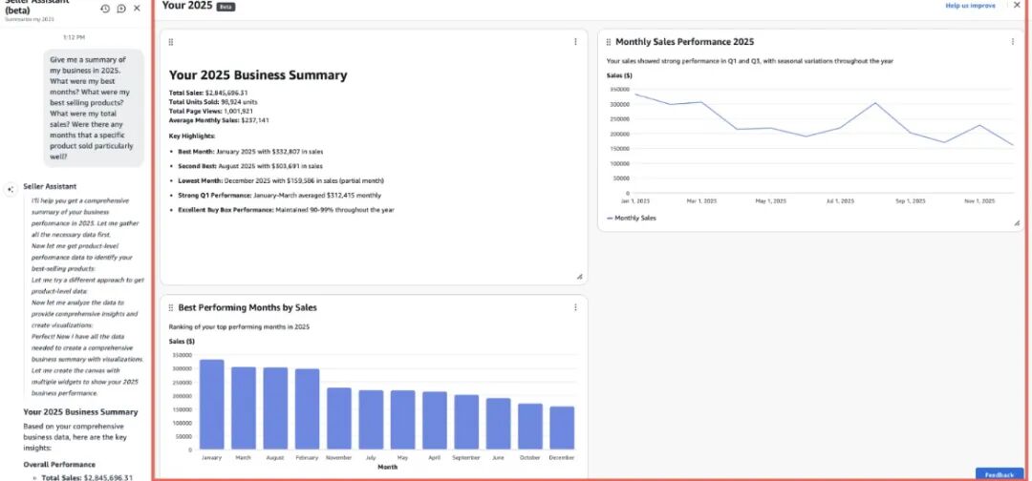Open chat history in Seller Assistant
Viewport: 1032px width, 481px height.
pyautogui.click(x=105, y=9)
